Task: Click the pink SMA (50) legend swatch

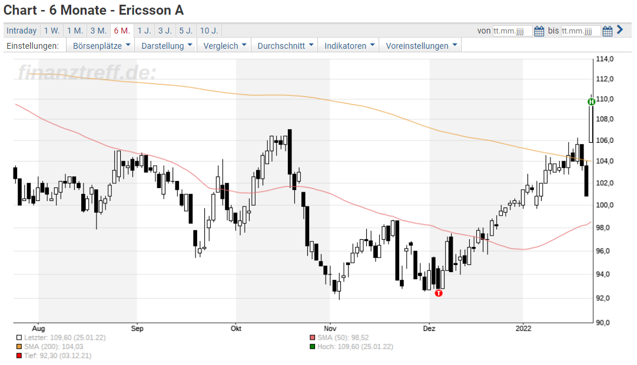Action: coord(313,337)
